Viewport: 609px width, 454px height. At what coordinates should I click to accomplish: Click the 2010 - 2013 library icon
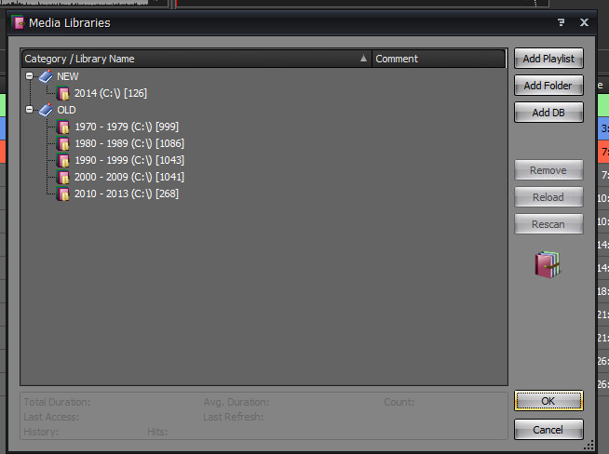click(63, 194)
